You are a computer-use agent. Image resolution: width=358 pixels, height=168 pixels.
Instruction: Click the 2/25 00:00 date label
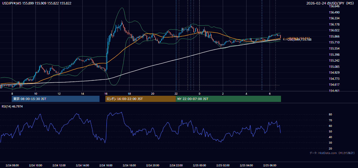coord(199,165)
